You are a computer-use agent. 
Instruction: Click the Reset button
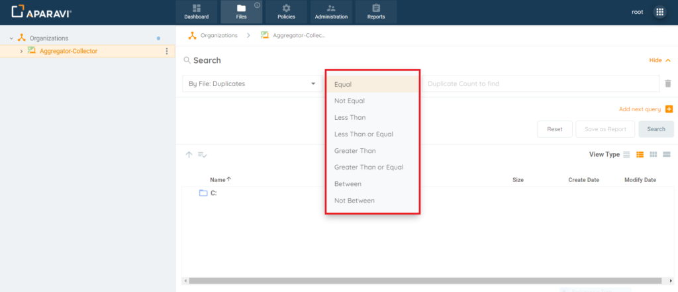click(554, 129)
